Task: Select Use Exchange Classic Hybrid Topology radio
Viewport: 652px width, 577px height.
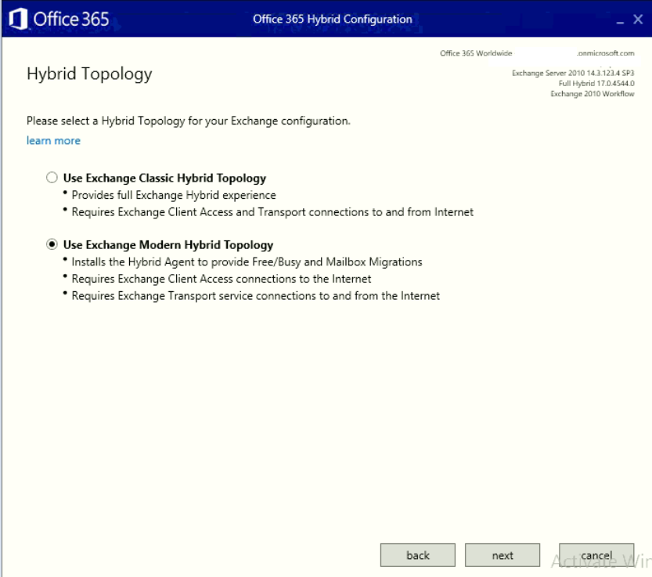Action: [52, 178]
